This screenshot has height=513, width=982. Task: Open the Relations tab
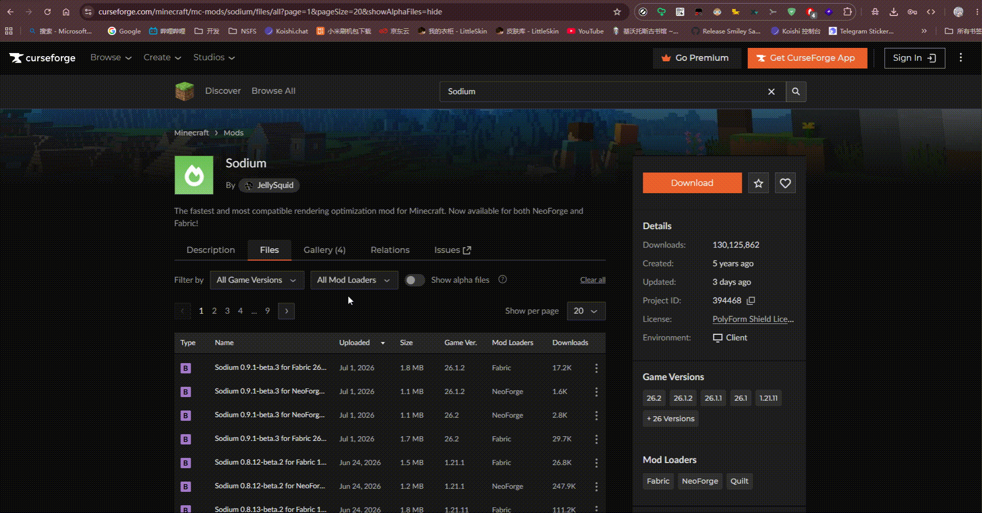click(x=390, y=250)
